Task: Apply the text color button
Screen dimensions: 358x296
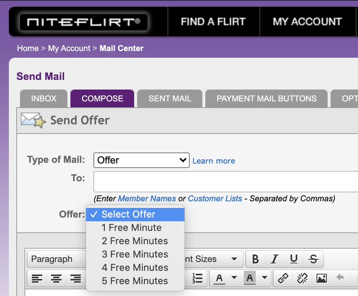Action: point(220,279)
